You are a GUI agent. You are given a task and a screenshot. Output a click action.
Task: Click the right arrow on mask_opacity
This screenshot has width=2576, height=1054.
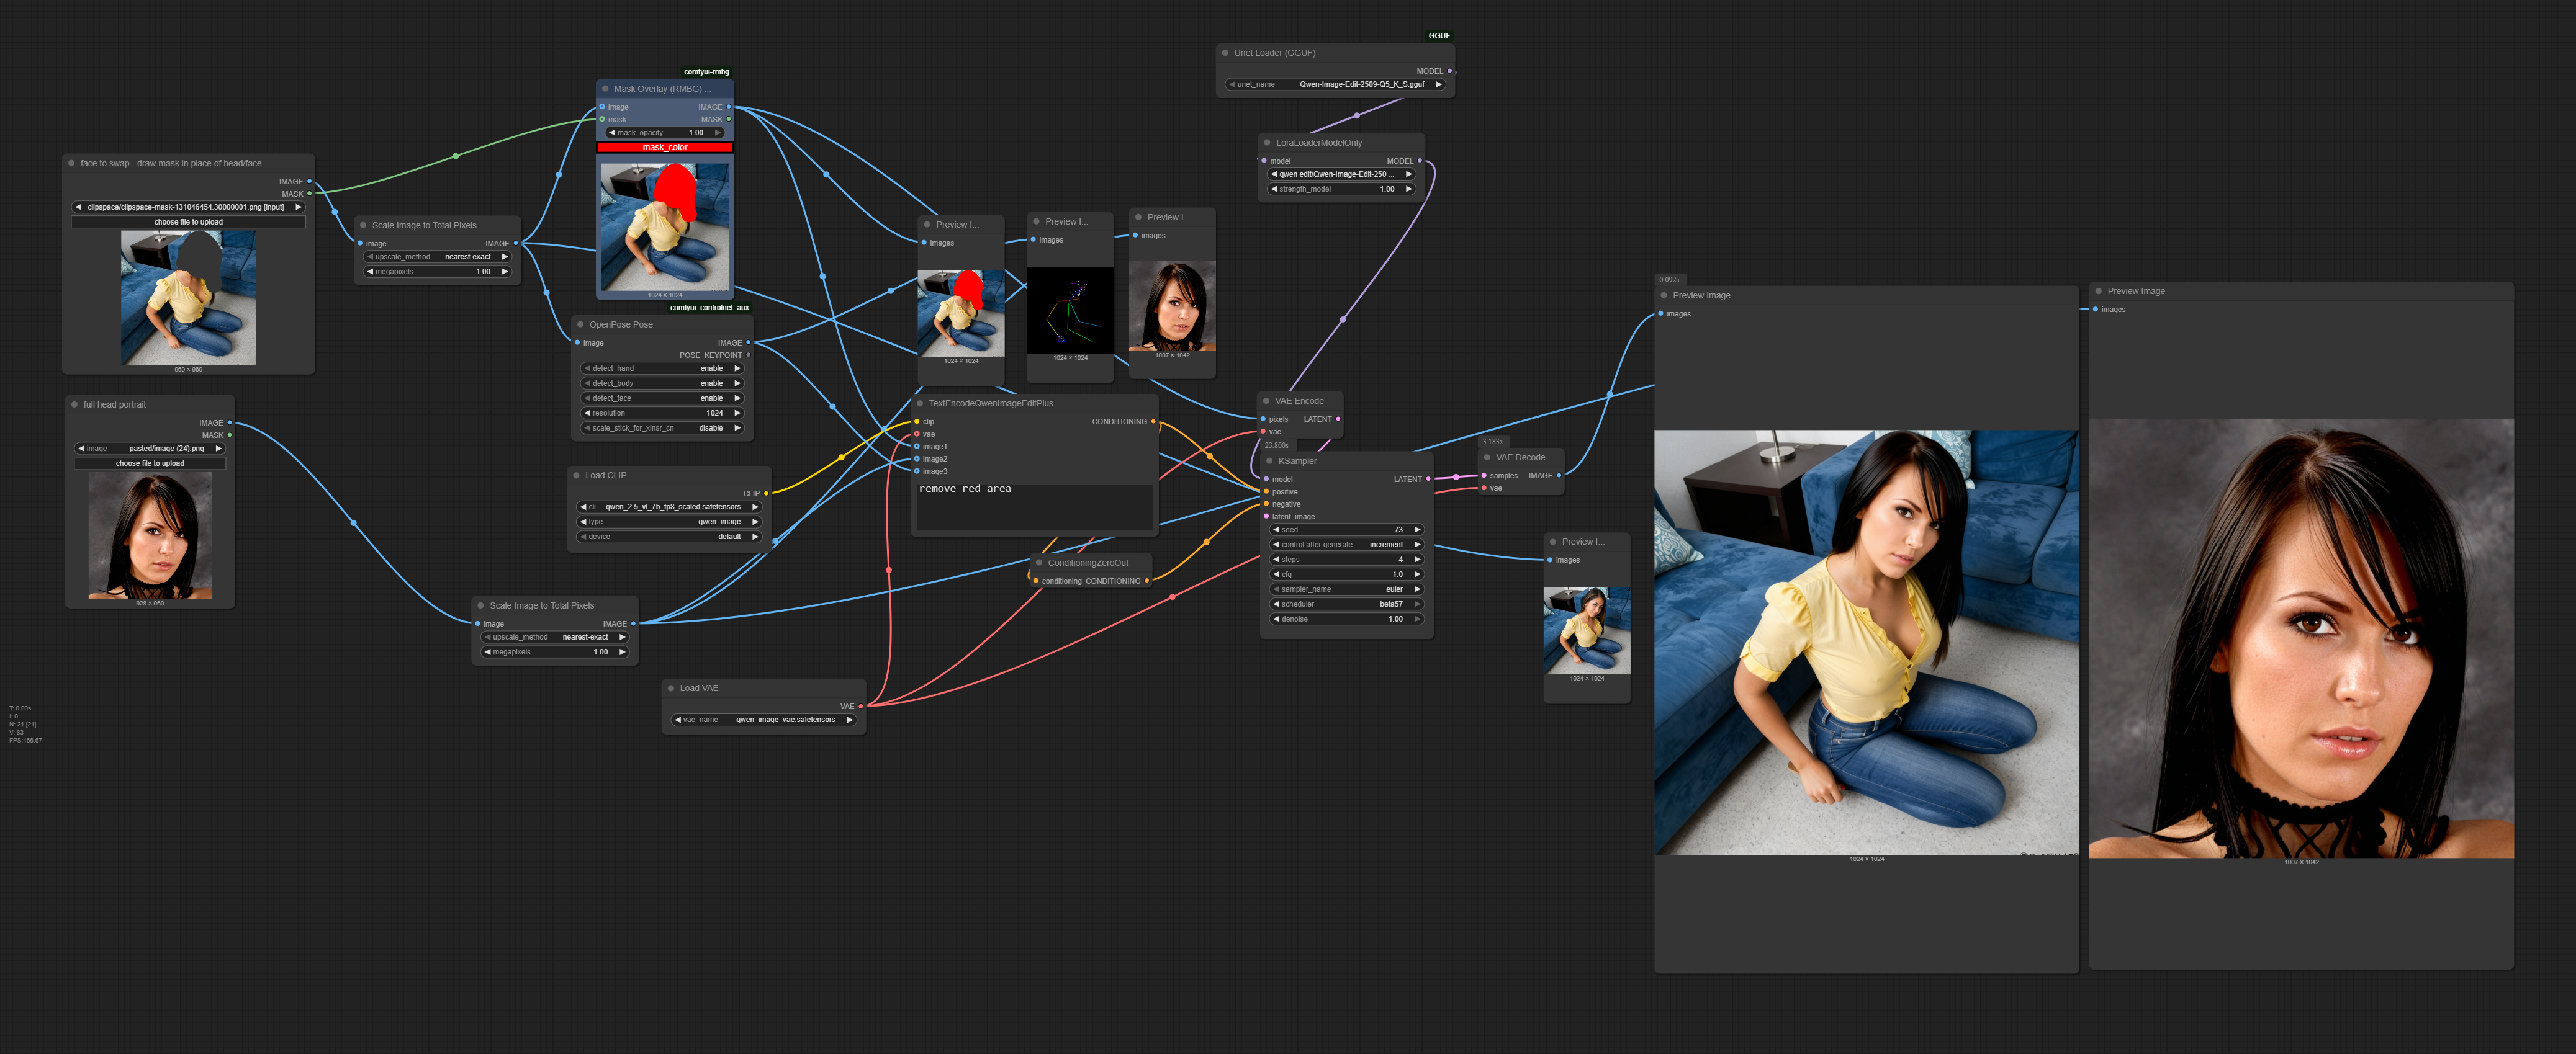pyautogui.click(x=718, y=132)
